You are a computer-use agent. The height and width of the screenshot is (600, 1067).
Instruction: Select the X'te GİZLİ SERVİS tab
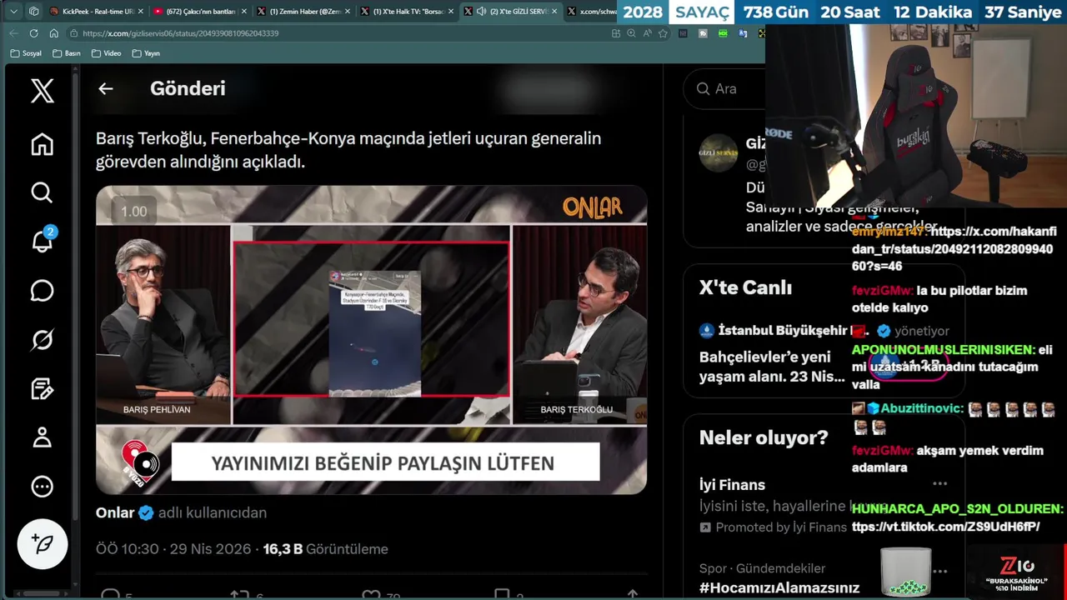(510, 12)
